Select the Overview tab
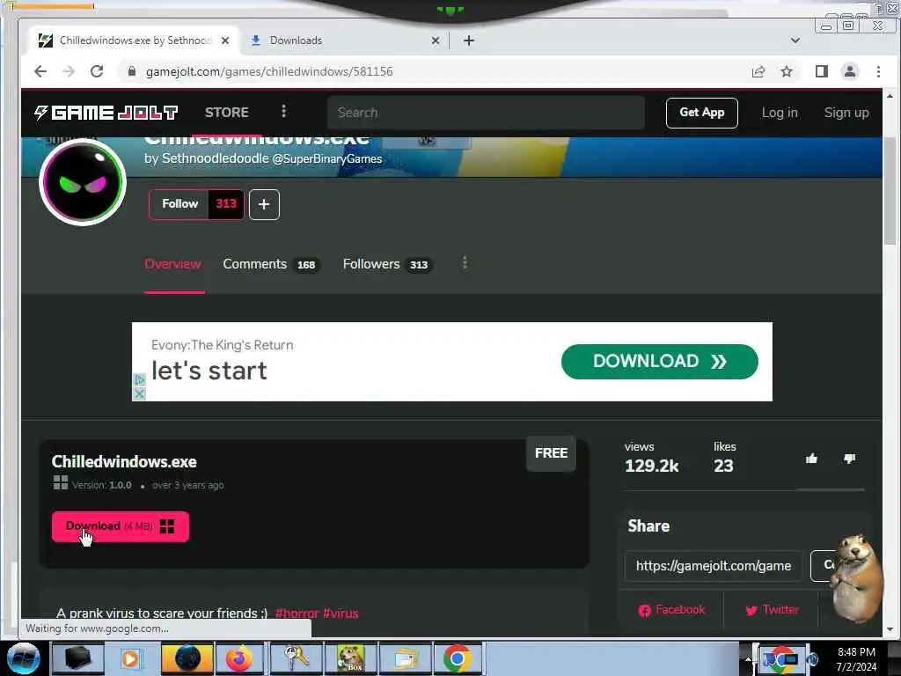901x676 pixels. pos(173,264)
